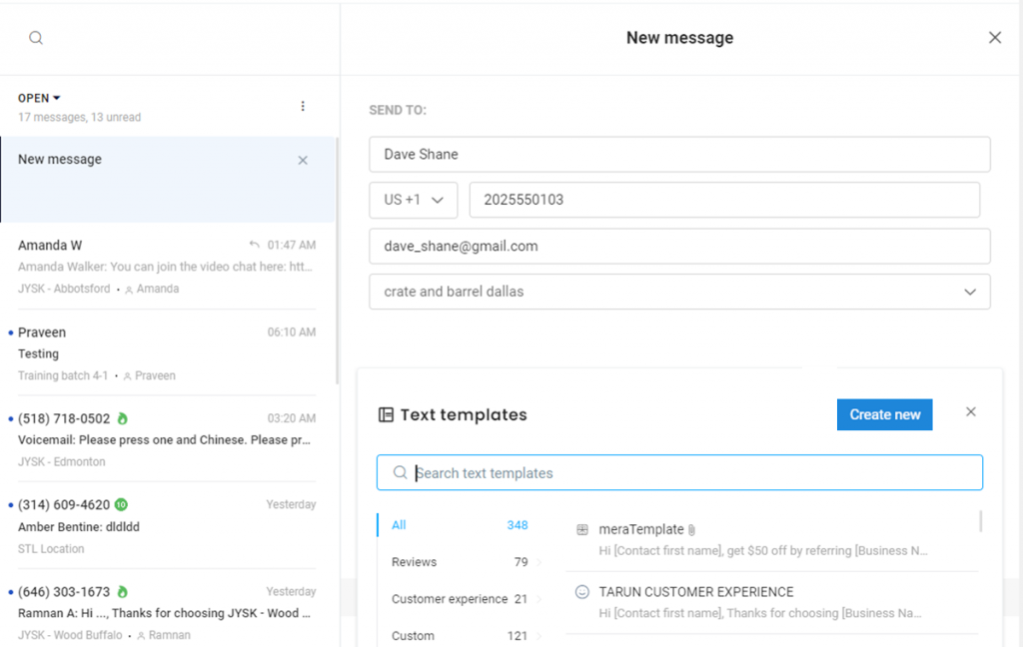Open the US +1 country code dropdown
The width and height of the screenshot is (1023, 647).
414,200
